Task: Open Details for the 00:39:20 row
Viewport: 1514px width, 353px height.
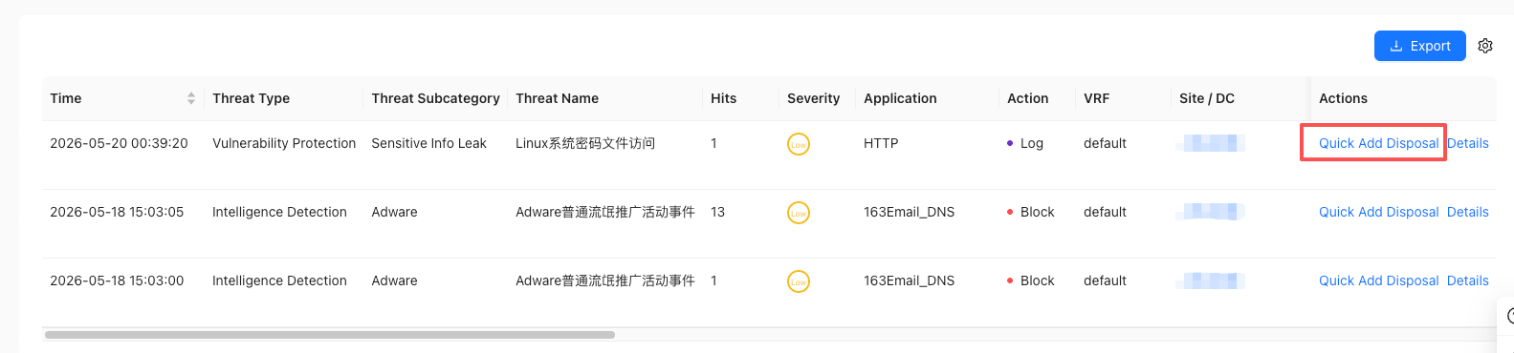Action: pos(1467,143)
